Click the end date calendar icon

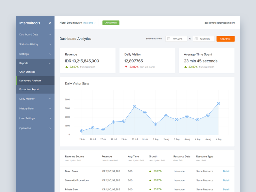(x=196, y=39)
